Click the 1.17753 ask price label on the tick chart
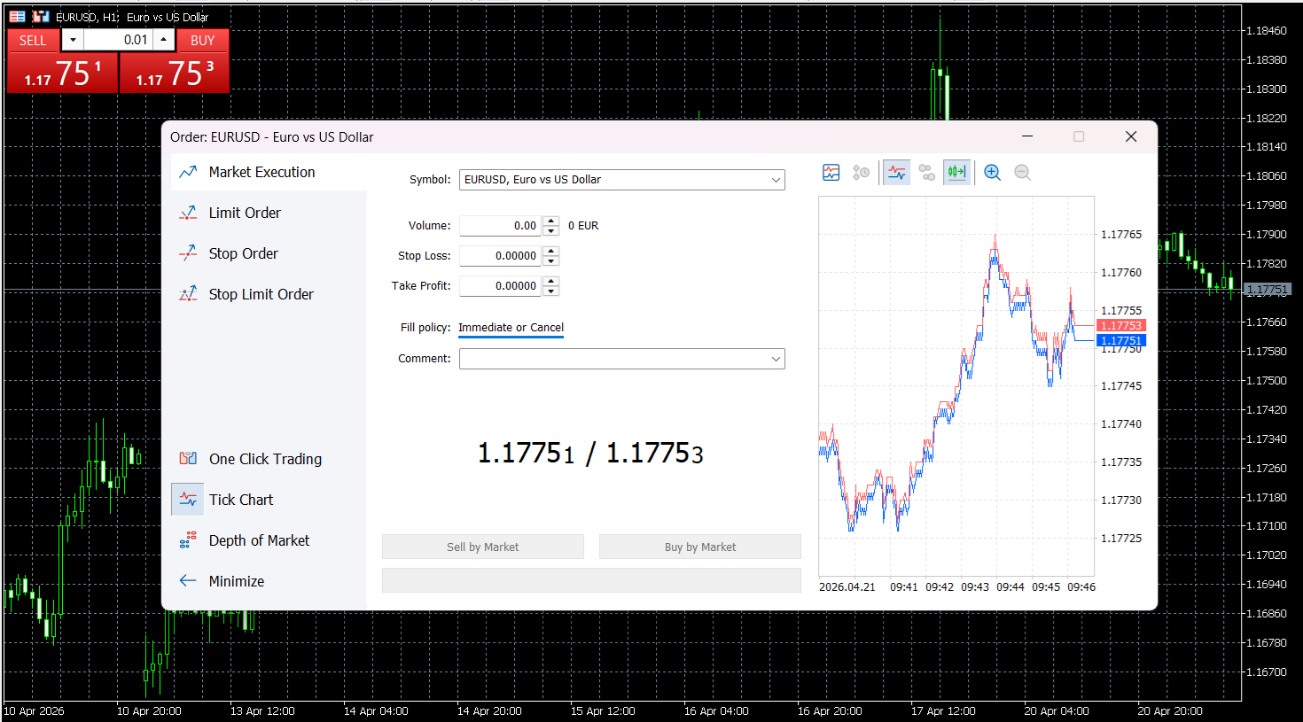 point(1121,325)
